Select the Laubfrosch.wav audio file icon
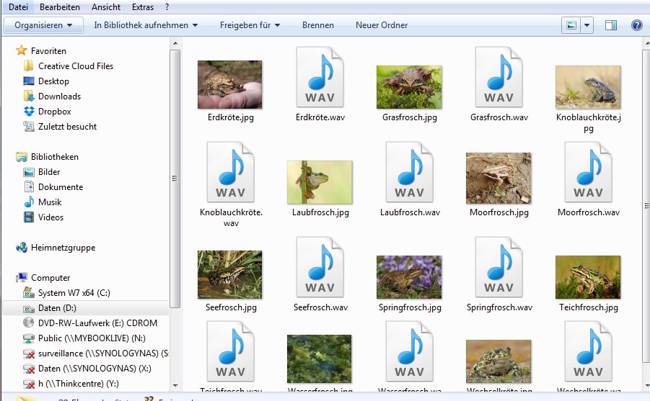This screenshot has height=401, width=650. pos(409,172)
